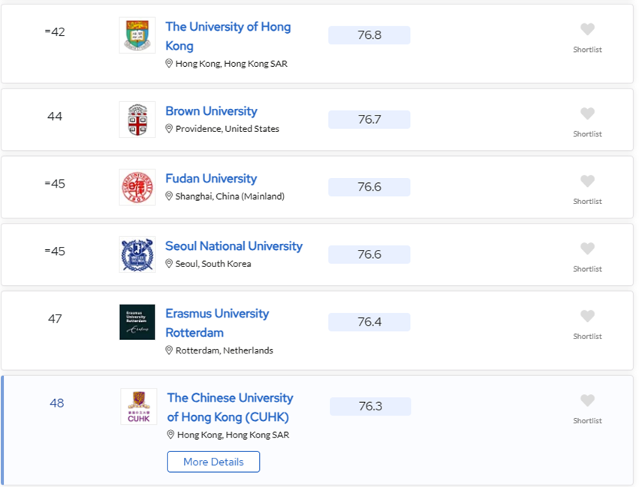The width and height of the screenshot is (639, 487).
Task: Add Fudan University to shortlist heart
Action: (x=587, y=181)
